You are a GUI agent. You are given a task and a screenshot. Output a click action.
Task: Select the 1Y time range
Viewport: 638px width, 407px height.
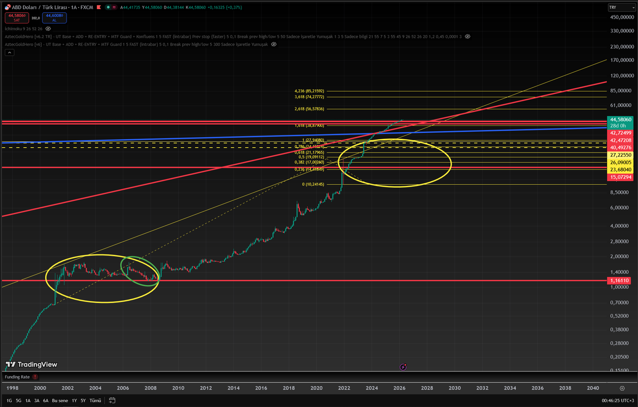74,400
